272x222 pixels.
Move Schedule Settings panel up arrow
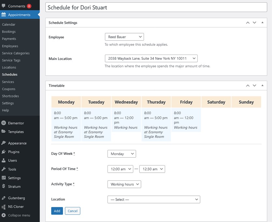[x=248, y=23]
